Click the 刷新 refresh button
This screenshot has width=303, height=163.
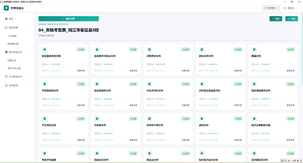276,19
